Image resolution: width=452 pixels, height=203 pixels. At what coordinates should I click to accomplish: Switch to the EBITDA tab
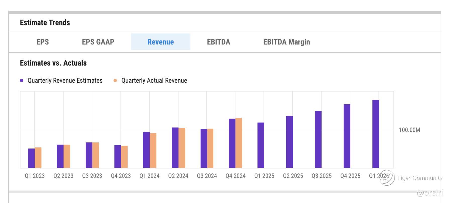(x=218, y=42)
